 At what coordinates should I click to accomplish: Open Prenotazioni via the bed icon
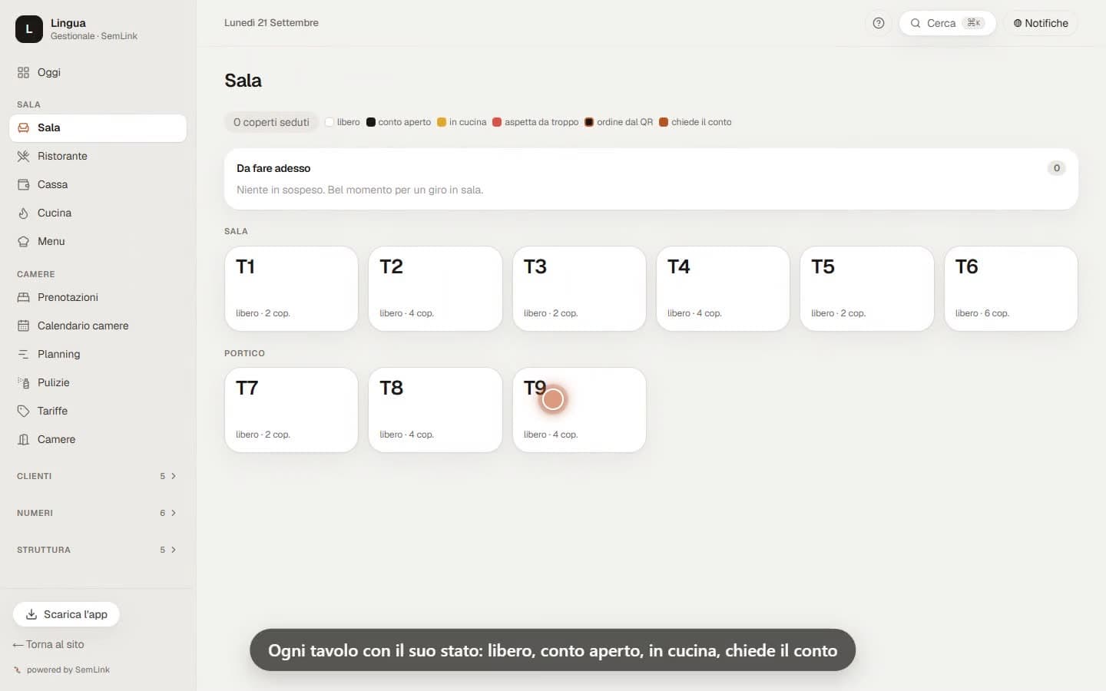pos(23,297)
